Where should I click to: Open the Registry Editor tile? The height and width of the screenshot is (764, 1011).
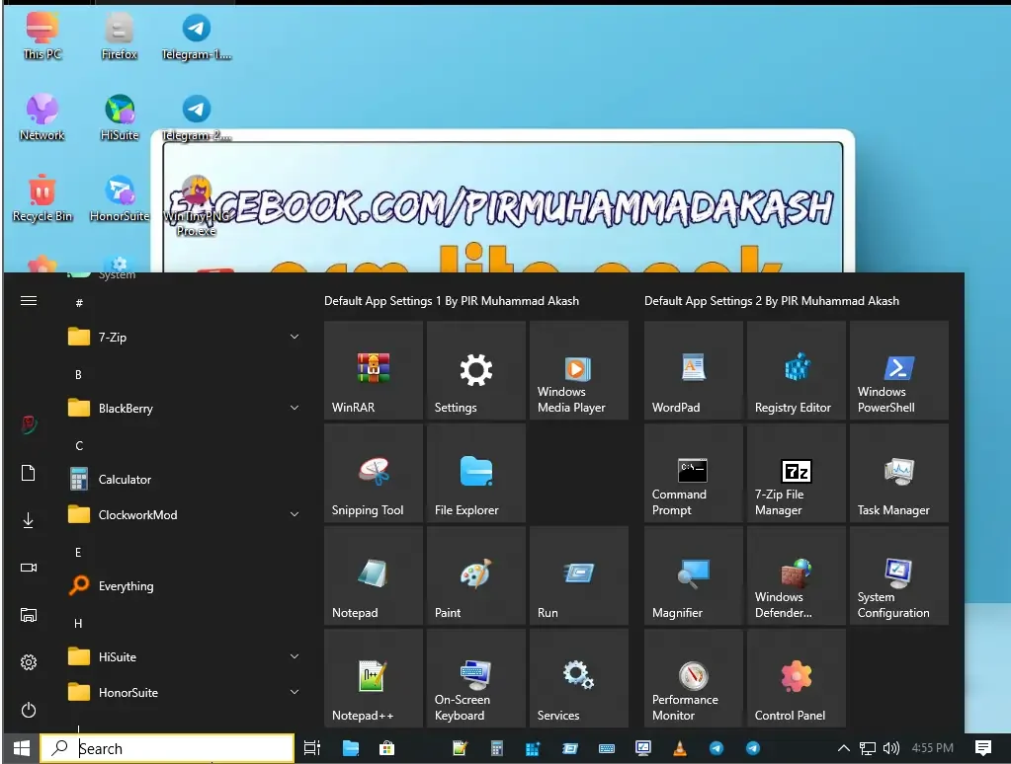point(796,370)
